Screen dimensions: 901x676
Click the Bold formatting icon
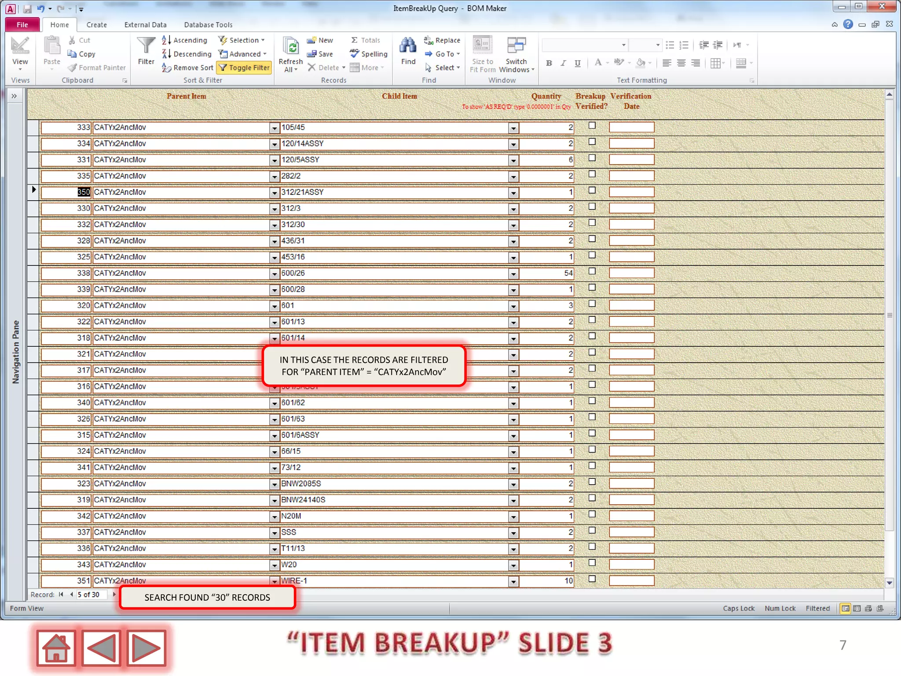click(549, 63)
